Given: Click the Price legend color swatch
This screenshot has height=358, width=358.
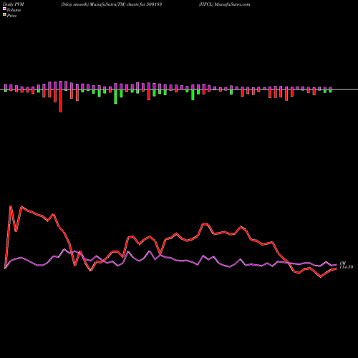Looking at the screenshot, I should point(4,15).
